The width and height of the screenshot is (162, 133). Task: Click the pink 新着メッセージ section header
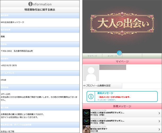[x=122, y=106]
